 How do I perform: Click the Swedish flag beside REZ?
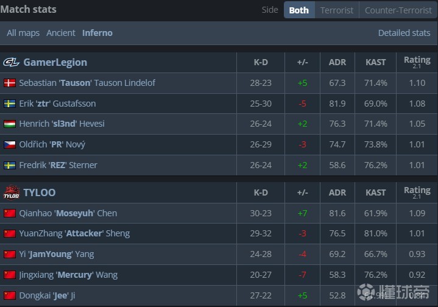(10, 165)
